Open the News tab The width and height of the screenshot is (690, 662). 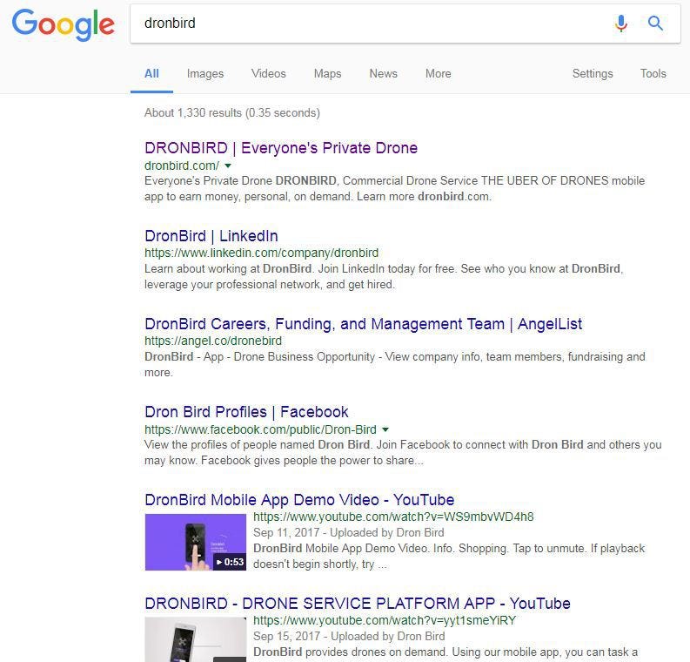(383, 73)
